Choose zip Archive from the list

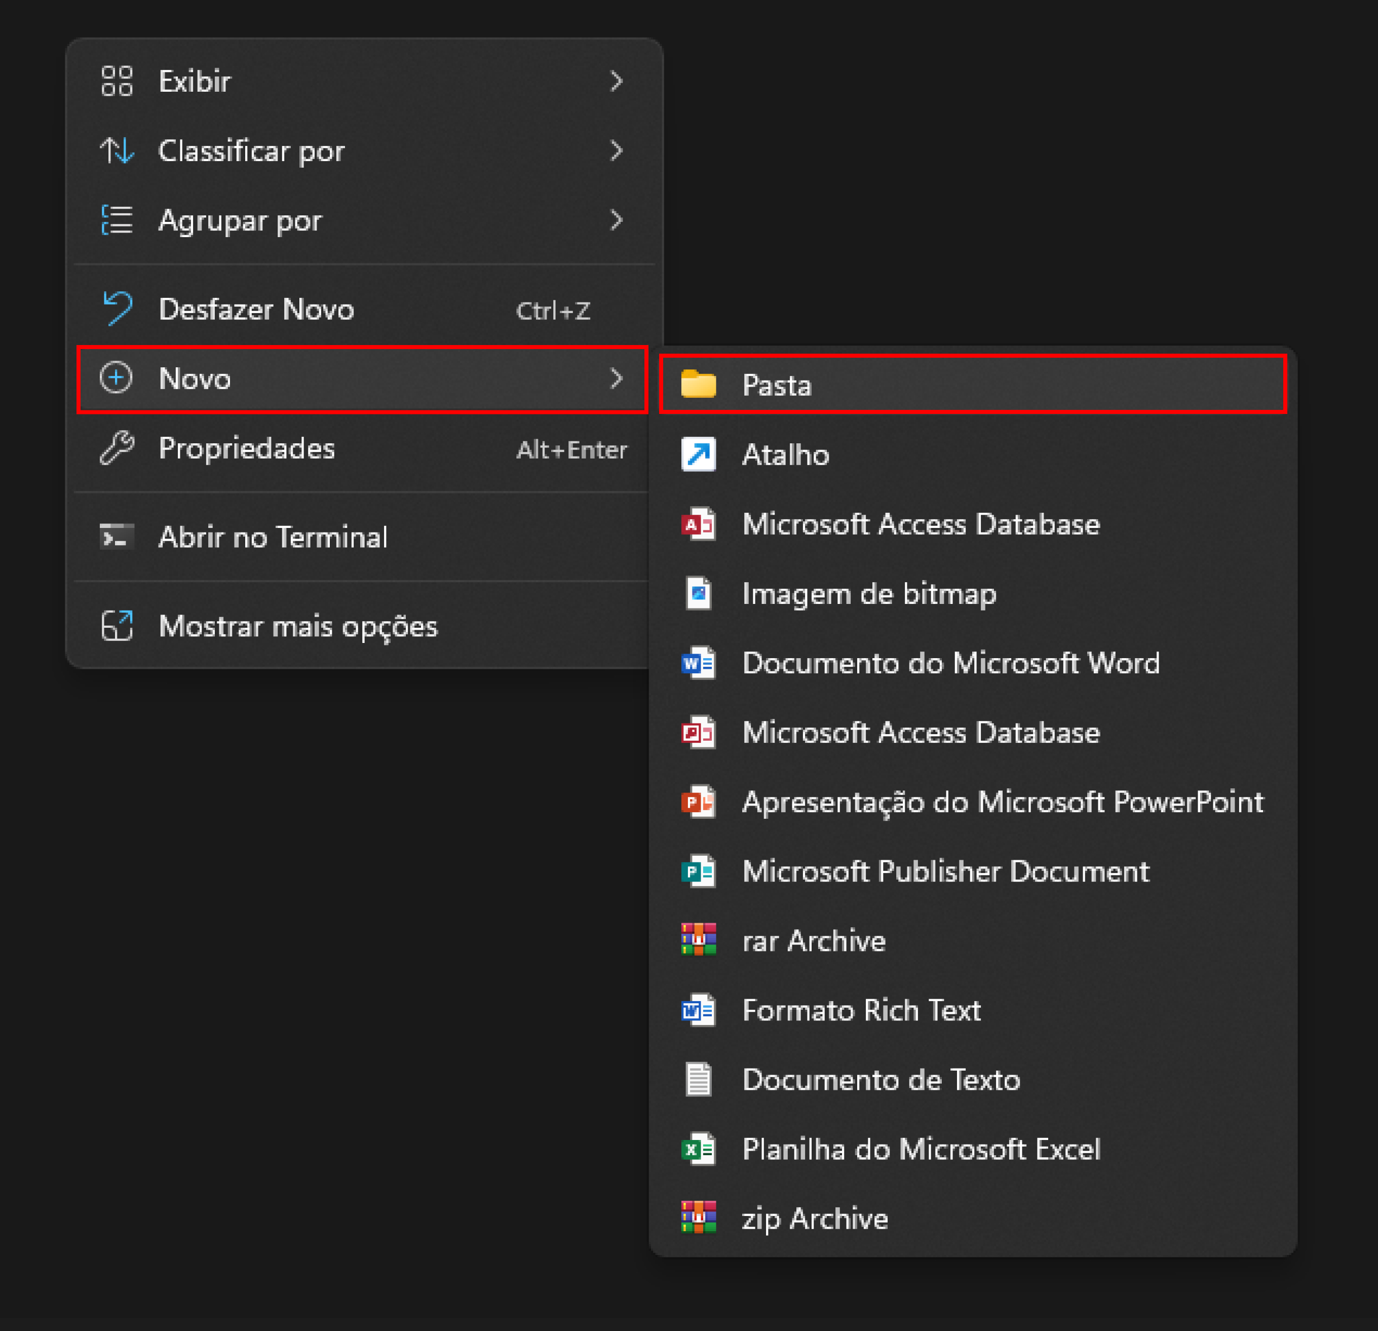click(x=973, y=1219)
